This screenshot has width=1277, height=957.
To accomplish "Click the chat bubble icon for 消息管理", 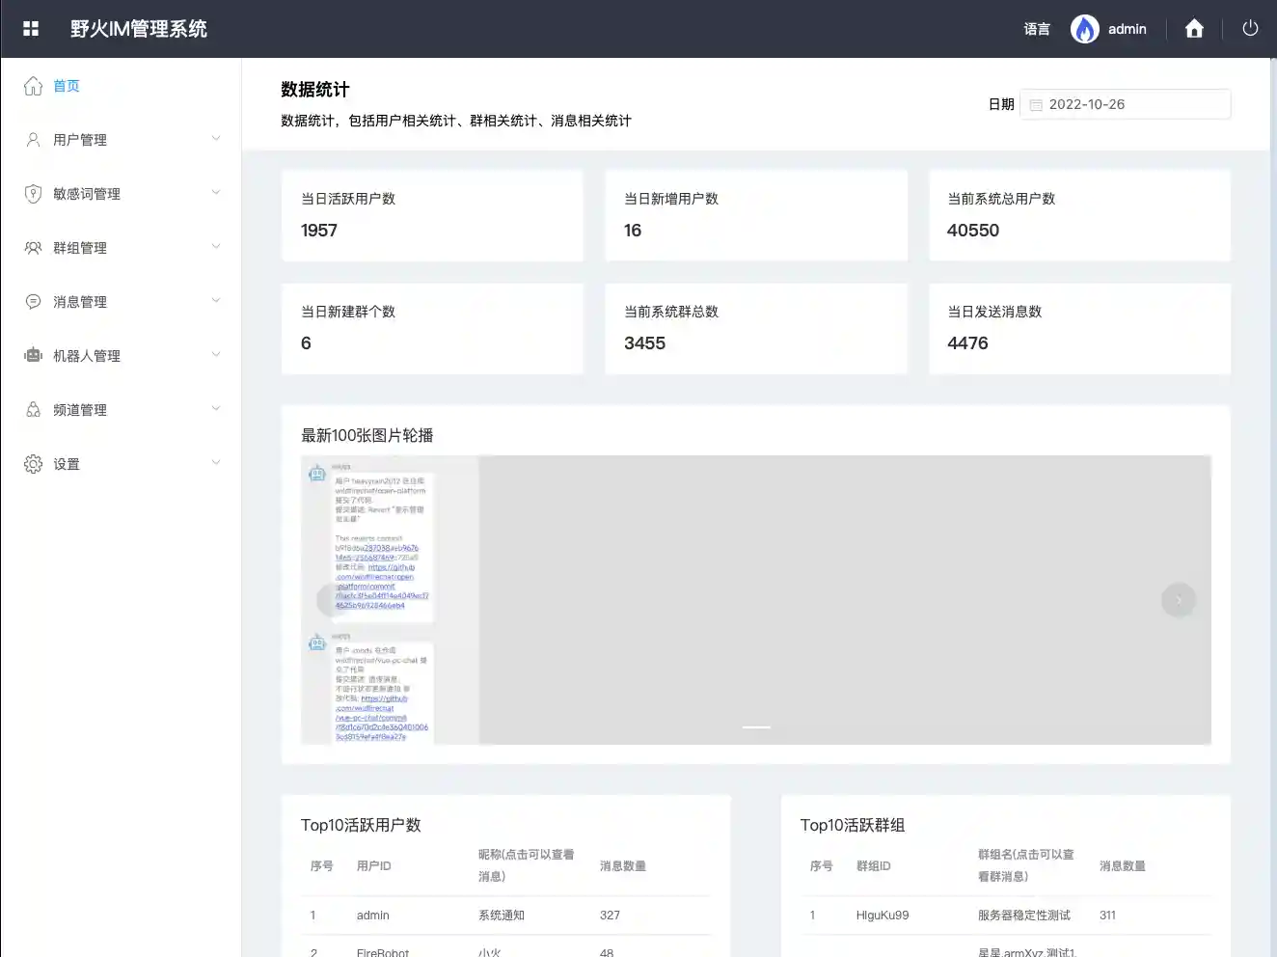I will (33, 302).
